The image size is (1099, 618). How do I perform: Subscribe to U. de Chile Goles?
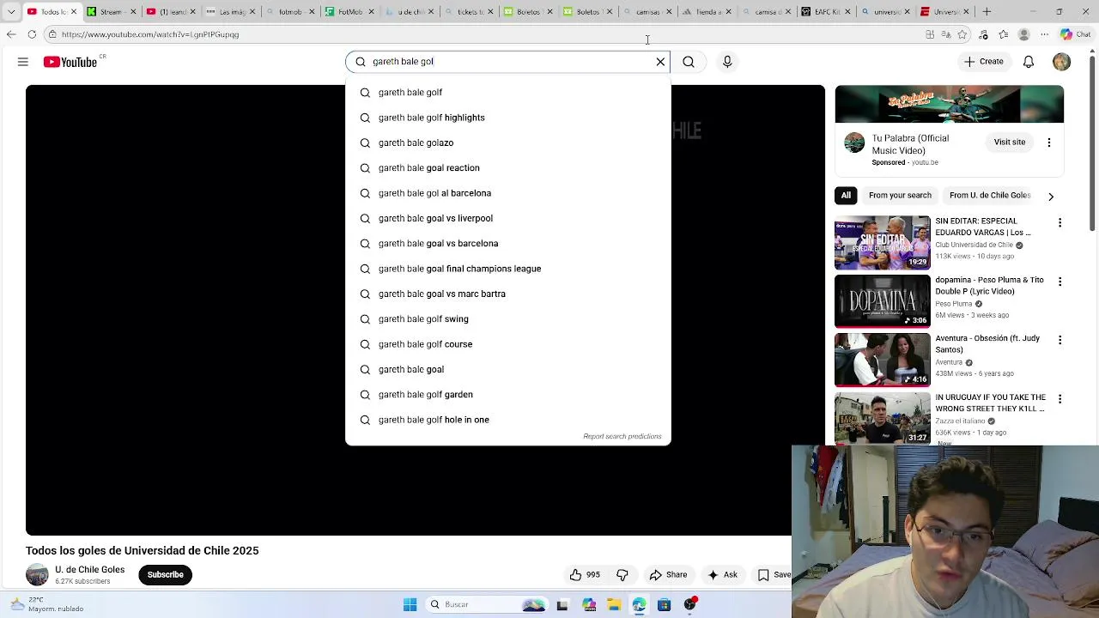tap(166, 575)
